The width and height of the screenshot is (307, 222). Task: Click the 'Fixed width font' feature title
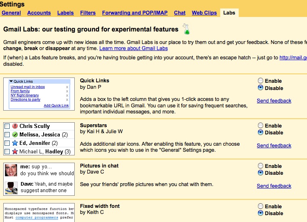point(100,206)
